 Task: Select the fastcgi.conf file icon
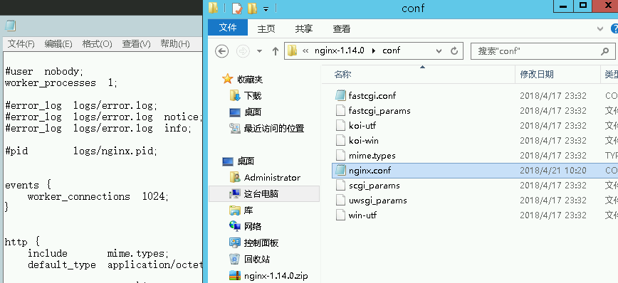[x=340, y=95]
